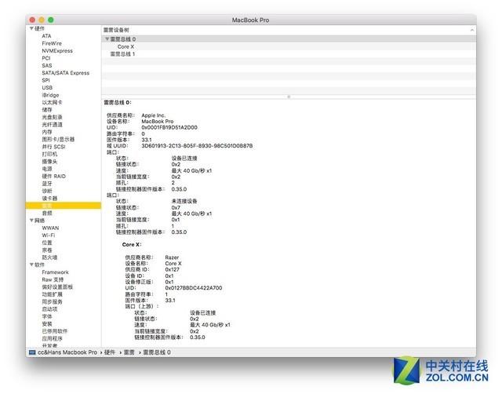Select 安装 in the sidebar
Image resolution: width=502 pixels, height=394 pixels.
pyautogui.click(x=47, y=324)
